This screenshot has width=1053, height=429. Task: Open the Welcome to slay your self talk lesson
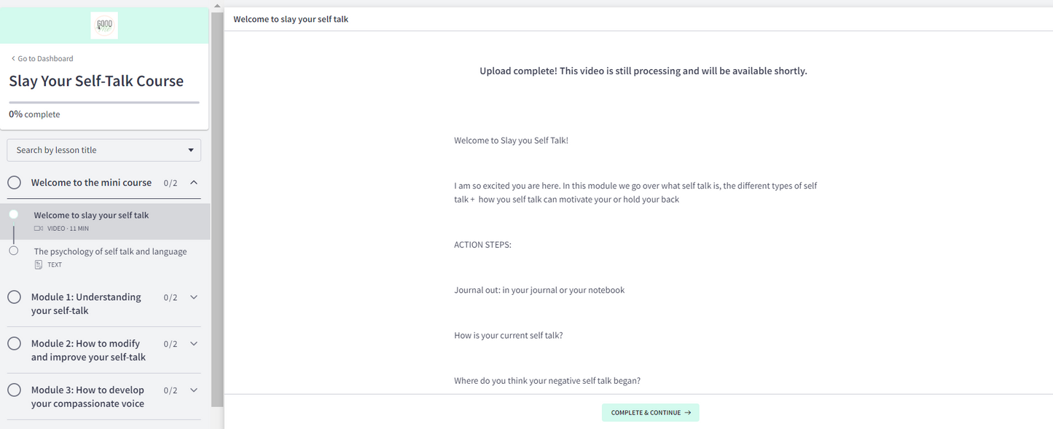click(x=91, y=216)
